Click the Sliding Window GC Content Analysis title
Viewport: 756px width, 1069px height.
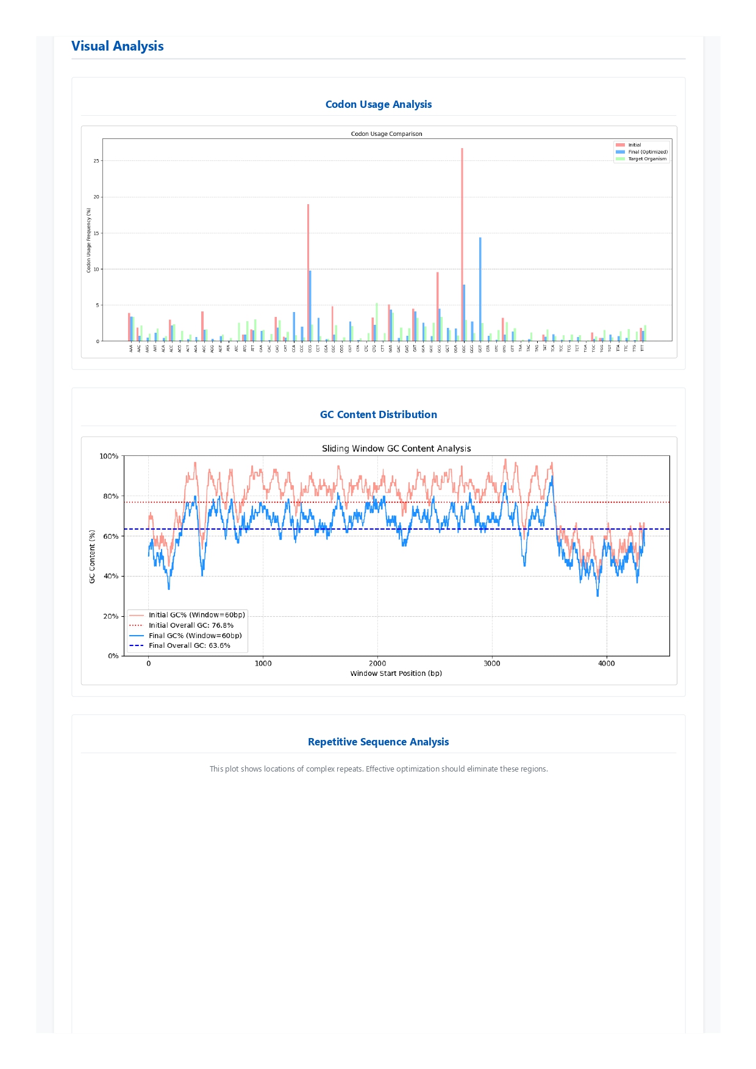click(x=396, y=449)
